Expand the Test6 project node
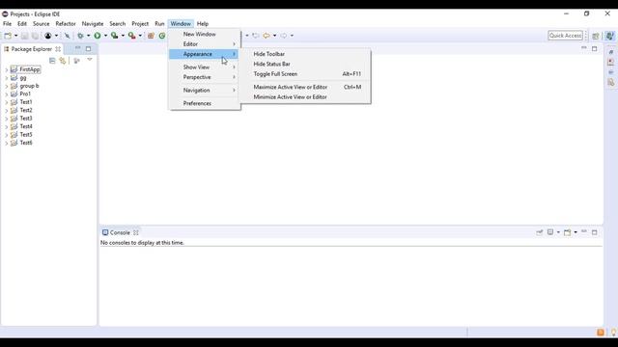The image size is (618, 347). click(7, 144)
